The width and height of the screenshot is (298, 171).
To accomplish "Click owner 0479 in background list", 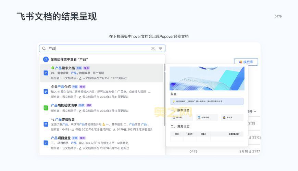I will coord(194,151).
